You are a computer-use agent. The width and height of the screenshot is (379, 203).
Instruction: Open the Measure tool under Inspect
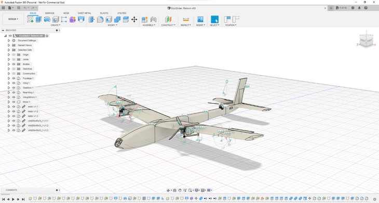186,19
